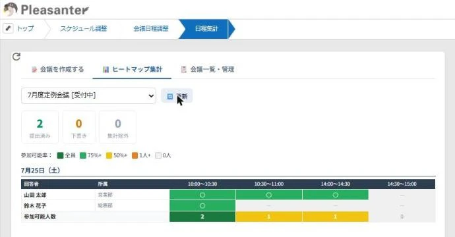Open the 7月度定例会議 [受付中] dropdown
Screen dimensions: 455x237
click(88, 96)
